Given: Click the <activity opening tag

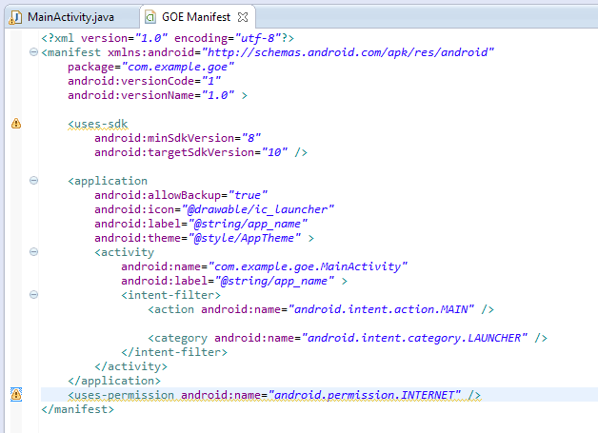Looking at the screenshot, I should [125, 252].
